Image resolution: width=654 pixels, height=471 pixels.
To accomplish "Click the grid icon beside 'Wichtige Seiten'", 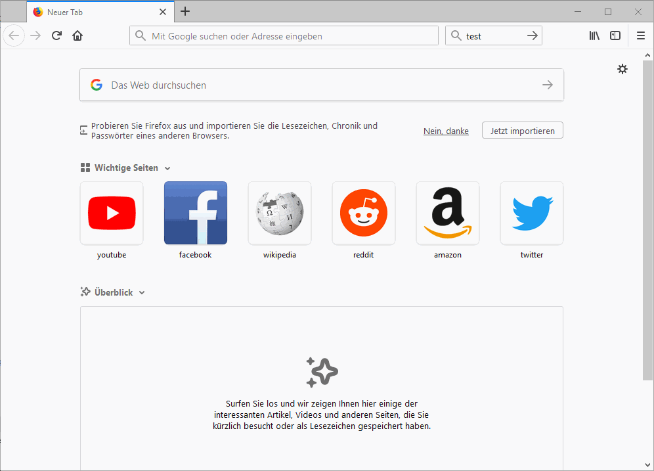I will pos(85,168).
